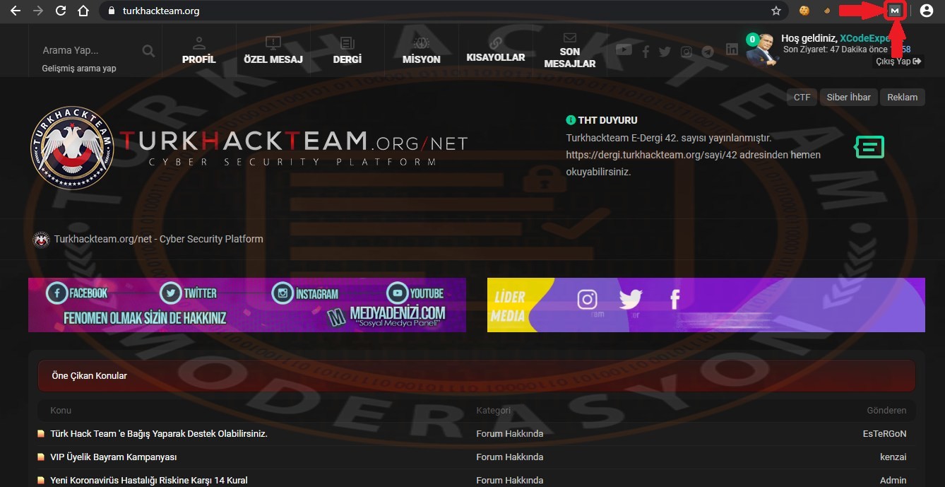
Task: Log out via Çıkış Yap
Action: click(x=898, y=61)
